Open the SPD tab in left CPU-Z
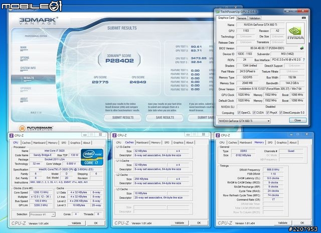This screenshot has height=233, width=321. pos(64,142)
